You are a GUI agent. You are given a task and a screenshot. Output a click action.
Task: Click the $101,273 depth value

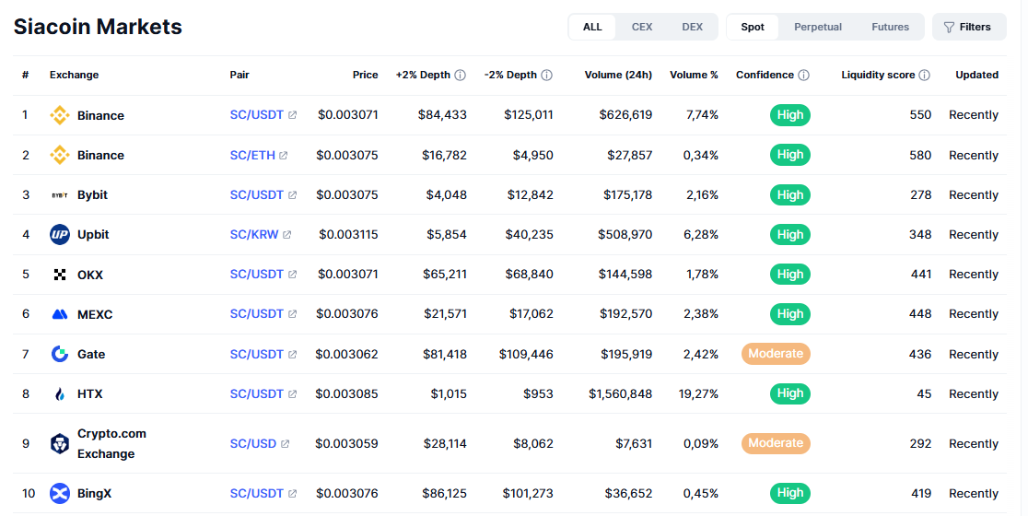click(x=528, y=494)
